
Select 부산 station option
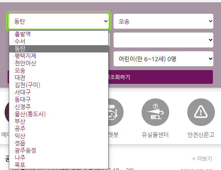coord(59,121)
